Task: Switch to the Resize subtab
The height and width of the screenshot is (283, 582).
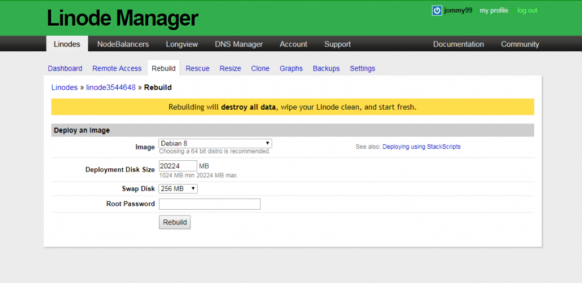Action: [x=230, y=69]
